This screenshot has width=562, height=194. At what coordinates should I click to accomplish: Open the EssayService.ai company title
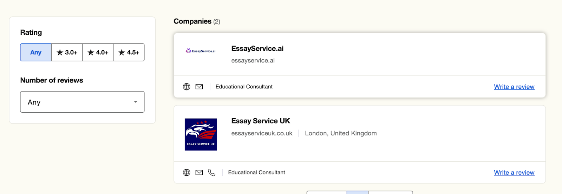[257, 48]
